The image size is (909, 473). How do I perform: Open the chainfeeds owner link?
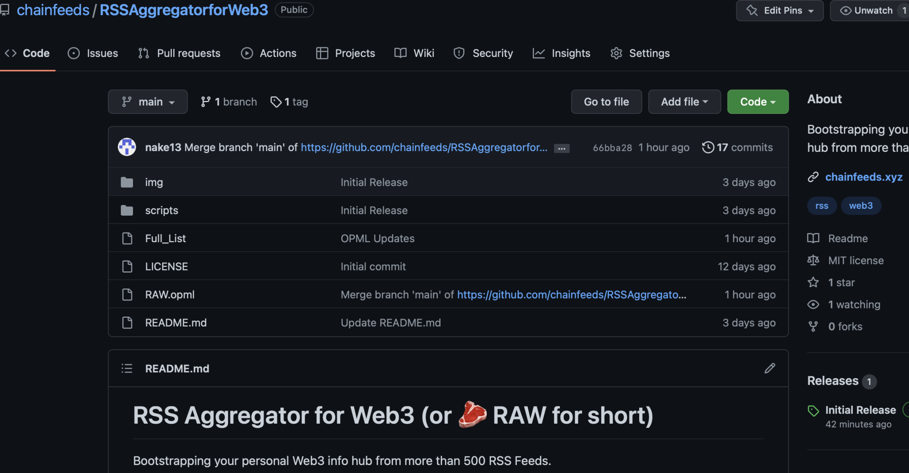53,10
